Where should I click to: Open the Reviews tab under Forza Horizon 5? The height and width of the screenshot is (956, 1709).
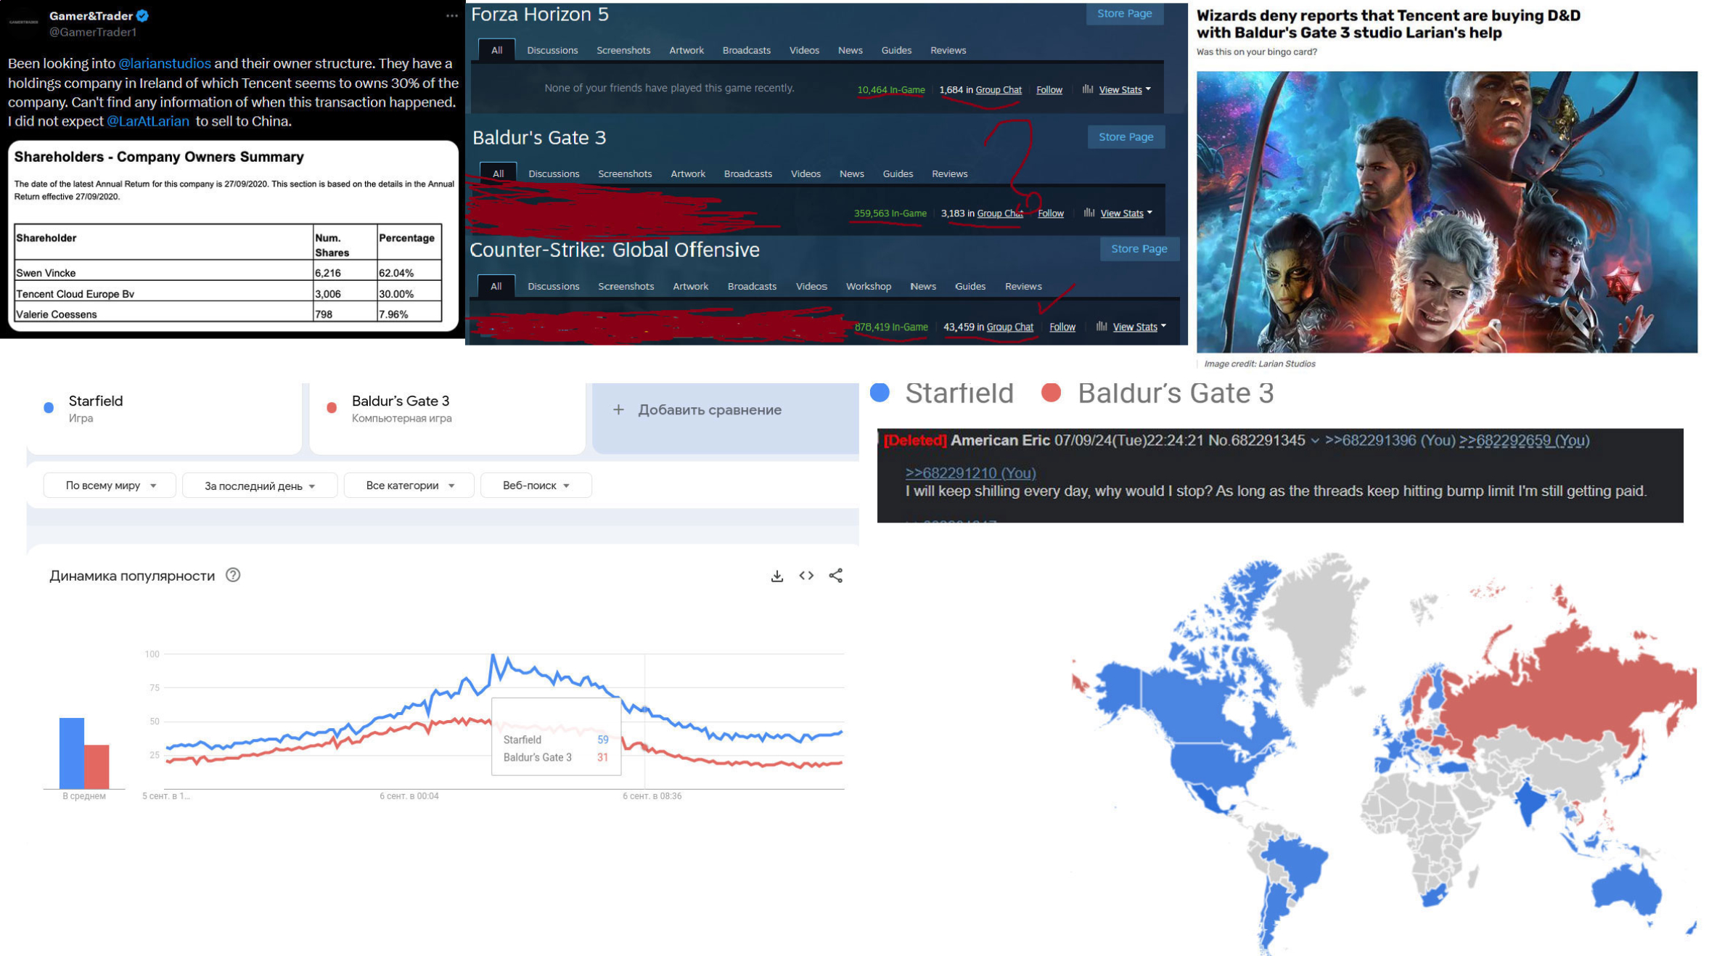pyautogui.click(x=948, y=50)
